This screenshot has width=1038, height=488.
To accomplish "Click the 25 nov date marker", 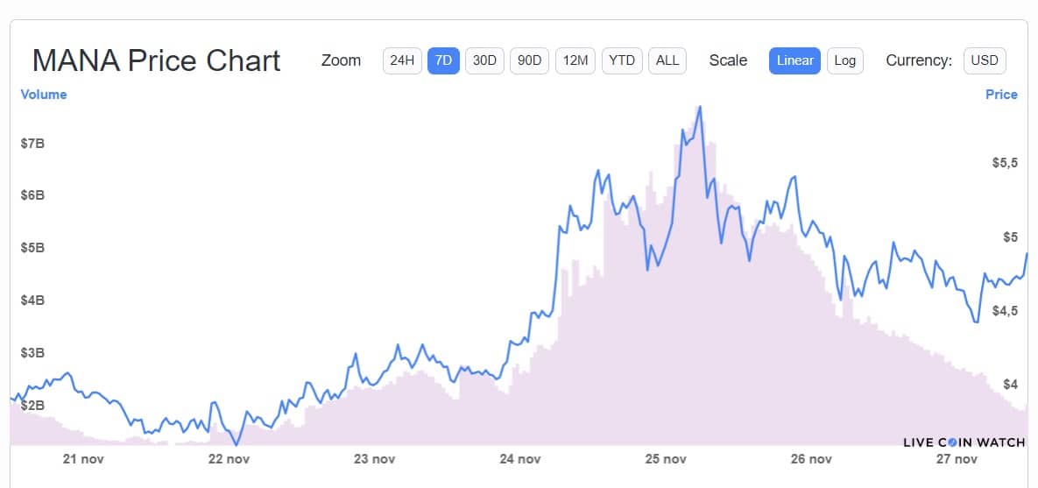I will (x=665, y=459).
